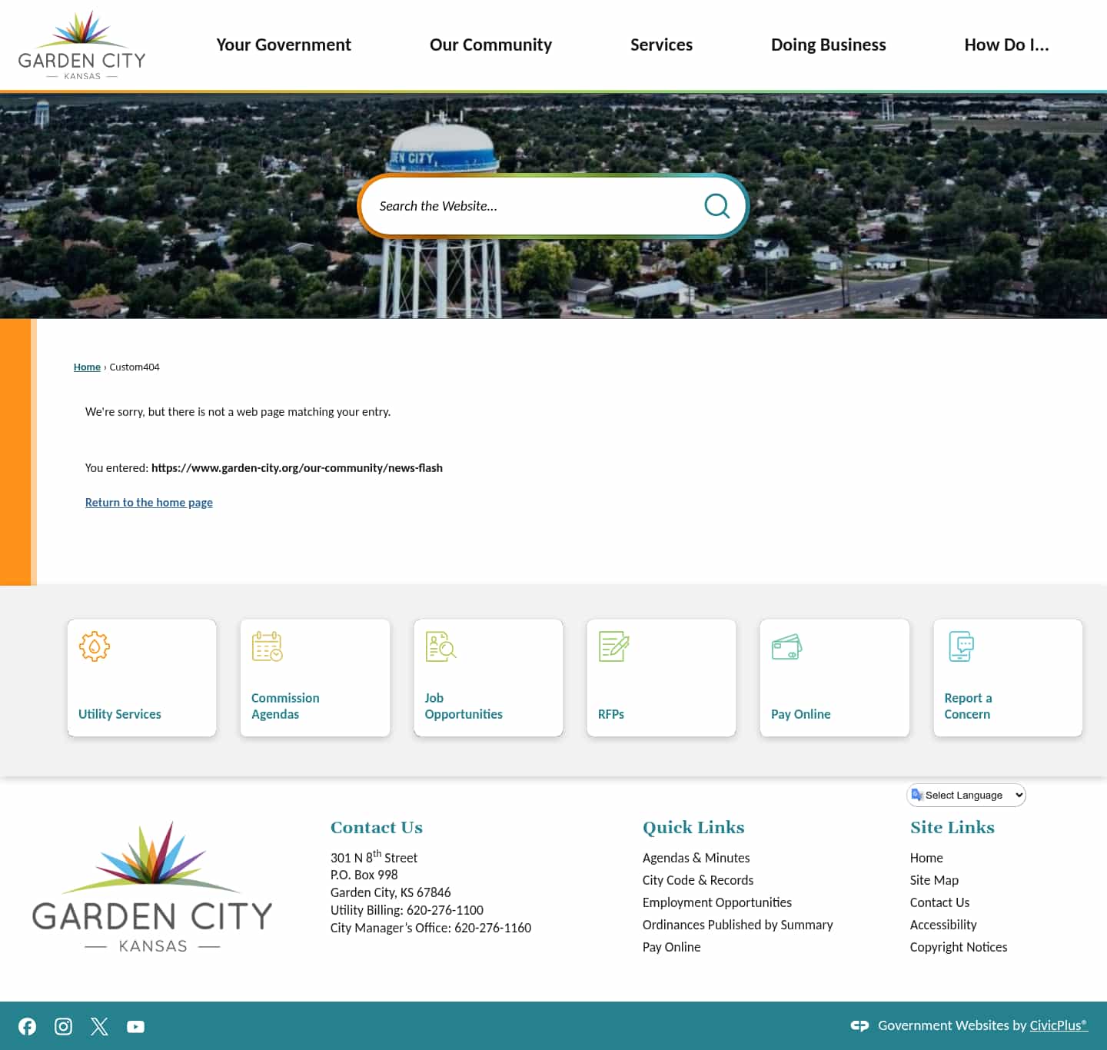1107x1050 pixels.
Task: Expand the How Do I... menu
Action: coord(1007,45)
